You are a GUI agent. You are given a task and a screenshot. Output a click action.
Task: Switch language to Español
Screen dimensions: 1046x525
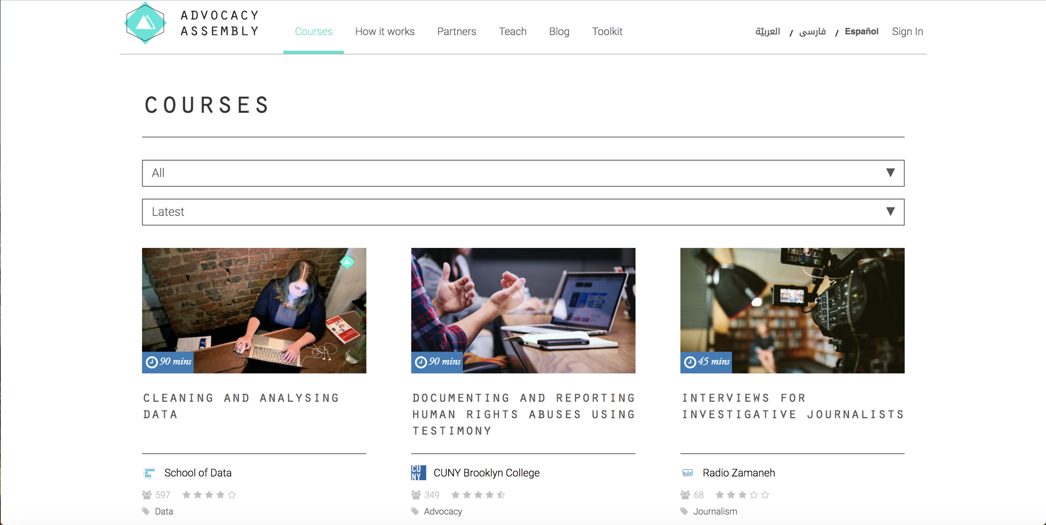tap(861, 32)
